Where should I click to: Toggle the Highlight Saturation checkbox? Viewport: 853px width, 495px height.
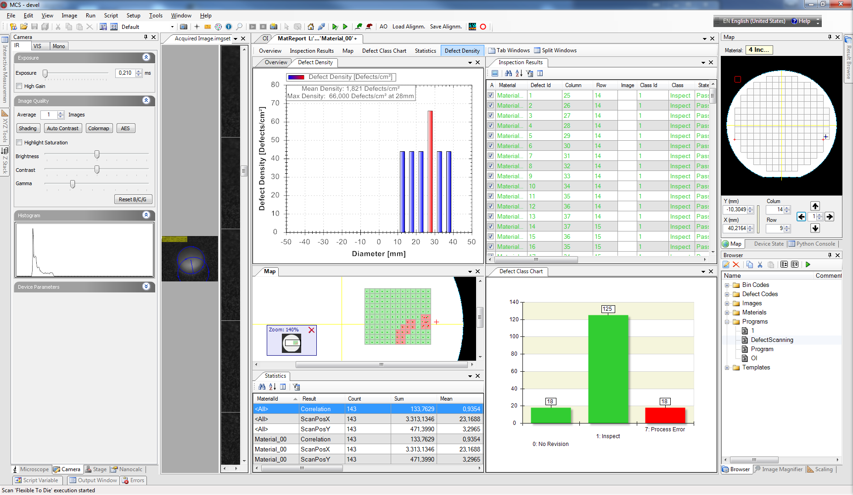coord(19,143)
